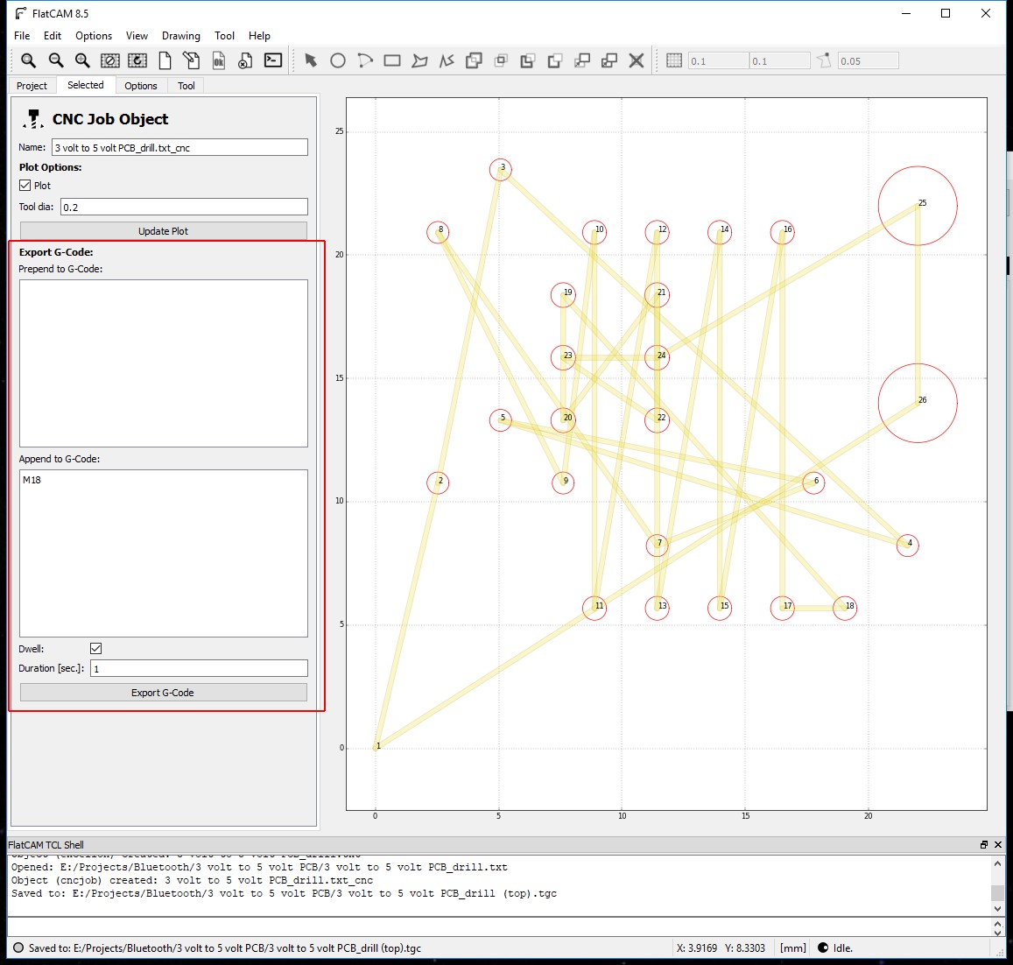Click the TCL Shell output scroll-down arrow
Screen dimensions: 1013x965
[x=997, y=909]
